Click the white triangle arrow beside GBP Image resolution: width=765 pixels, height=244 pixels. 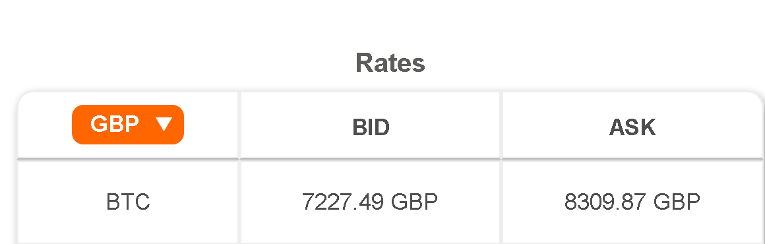[164, 125]
